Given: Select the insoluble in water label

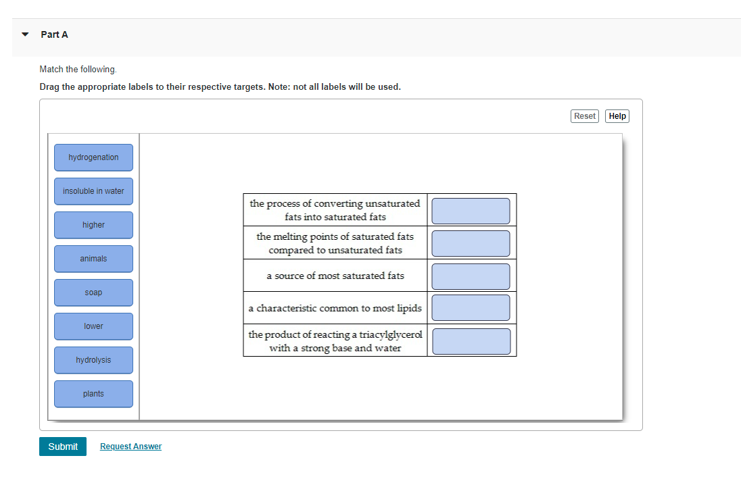Looking at the screenshot, I should tap(93, 191).
